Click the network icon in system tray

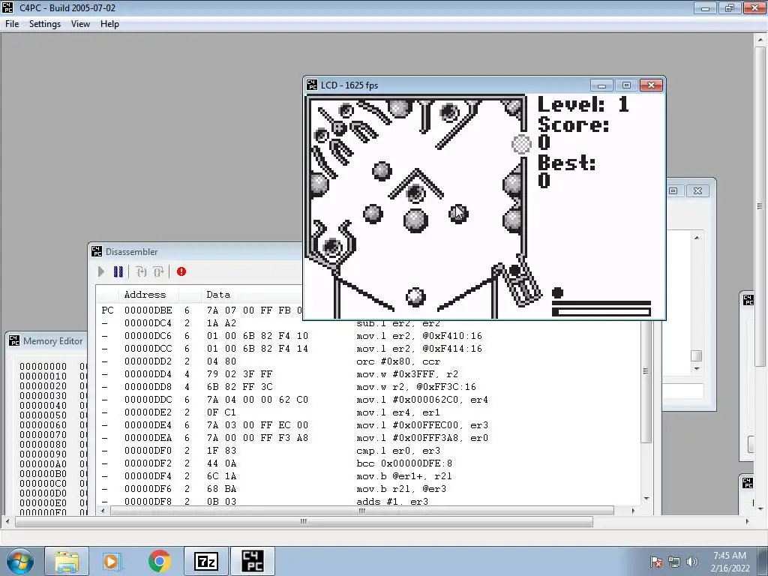674,562
